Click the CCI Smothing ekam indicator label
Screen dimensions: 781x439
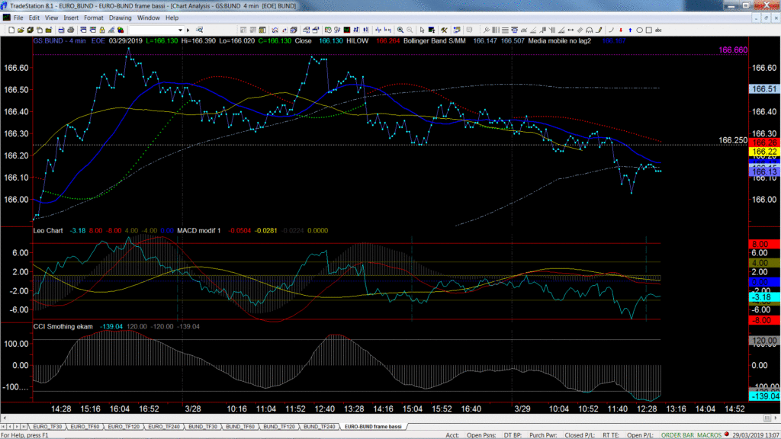[x=63, y=326]
